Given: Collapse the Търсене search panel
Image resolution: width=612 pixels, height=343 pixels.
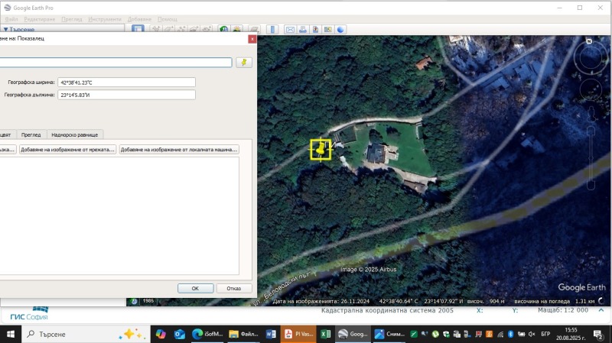Looking at the screenshot, I should (6, 30).
